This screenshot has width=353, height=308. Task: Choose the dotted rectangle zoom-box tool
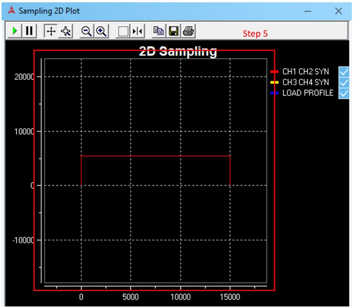123,31
